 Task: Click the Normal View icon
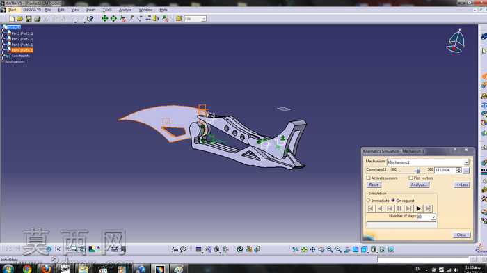347,249
